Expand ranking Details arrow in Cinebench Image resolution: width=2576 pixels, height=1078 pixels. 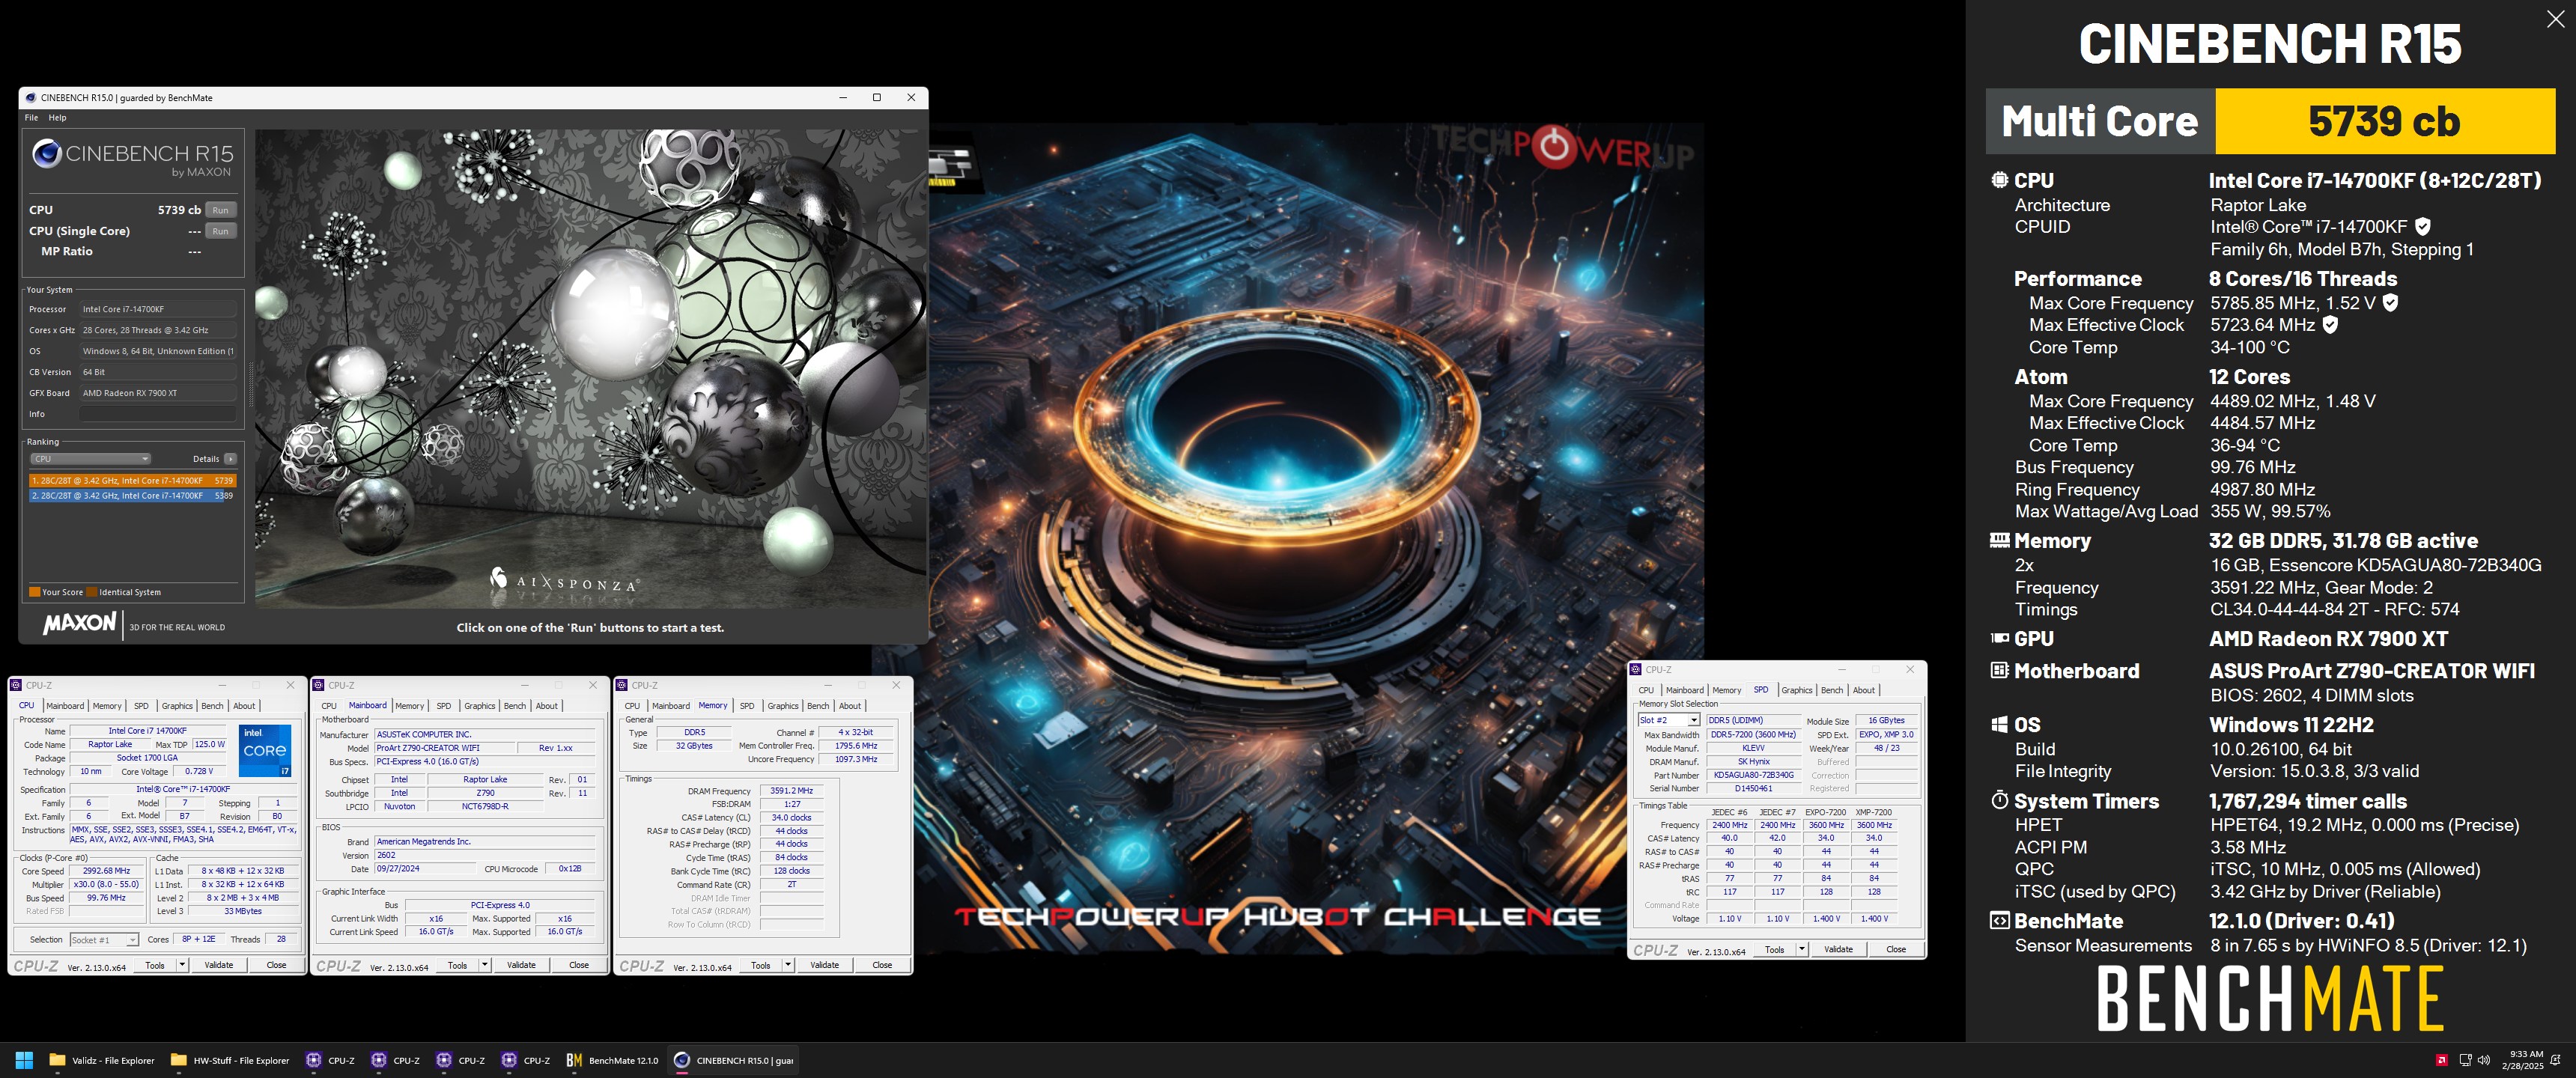click(230, 459)
